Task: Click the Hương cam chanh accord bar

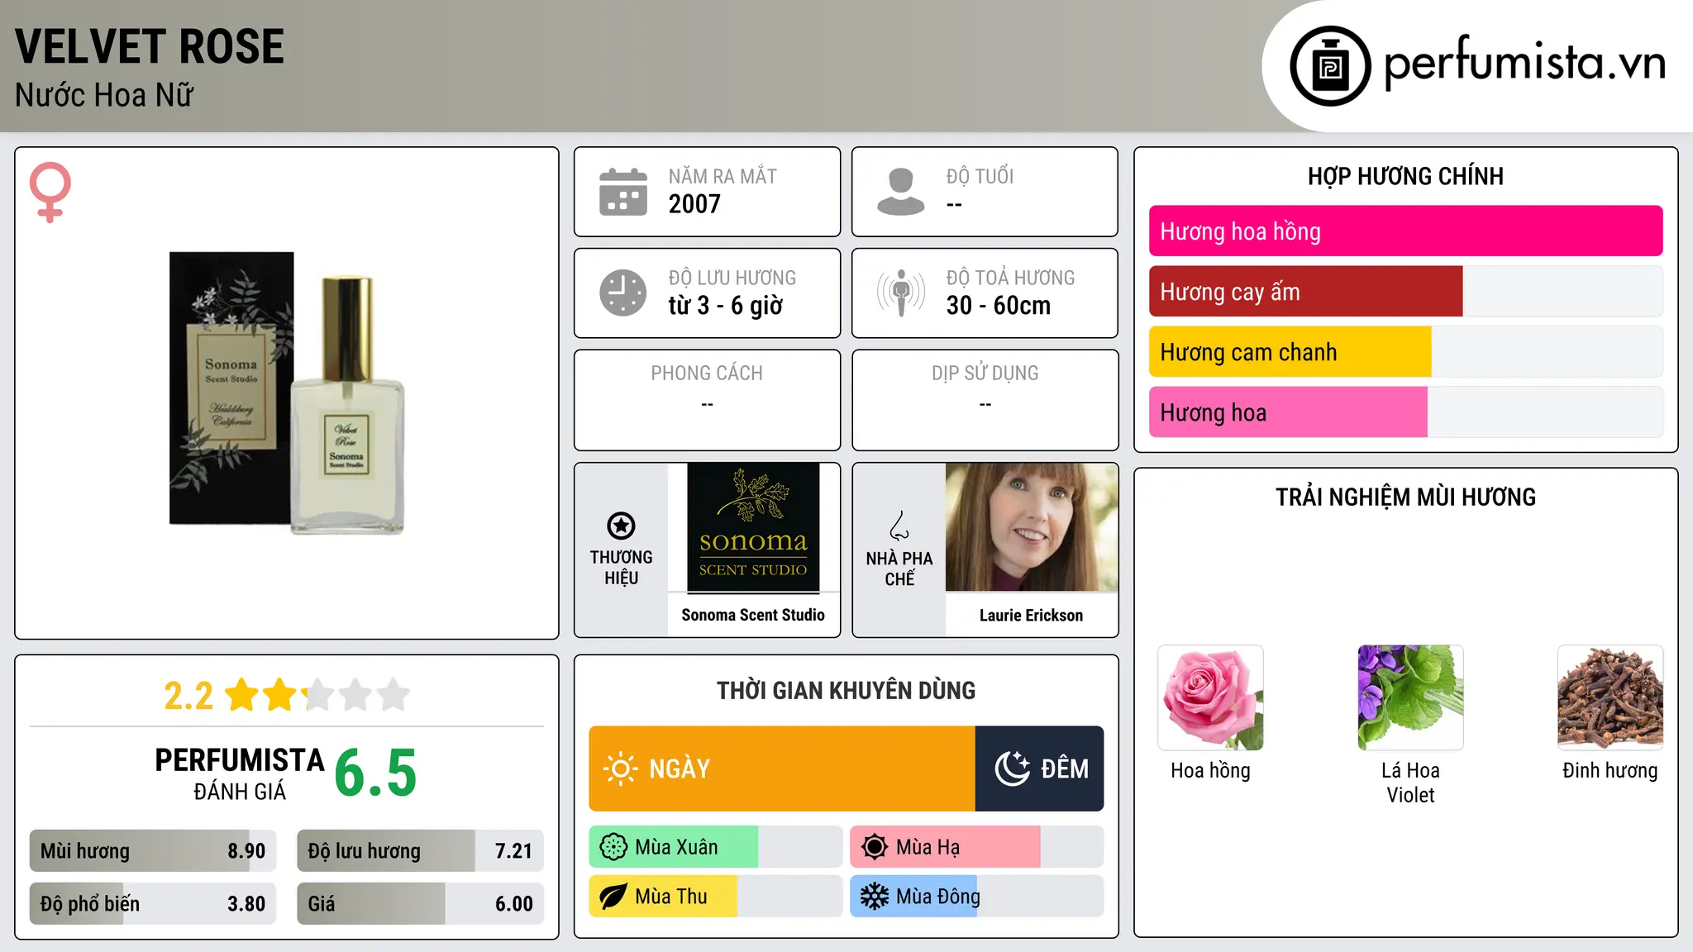Action: [1406, 352]
